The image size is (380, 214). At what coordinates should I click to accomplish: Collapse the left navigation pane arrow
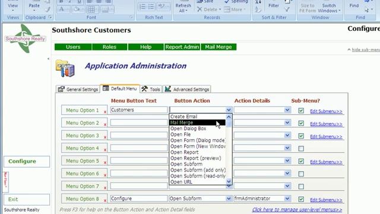[x=48, y=59]
